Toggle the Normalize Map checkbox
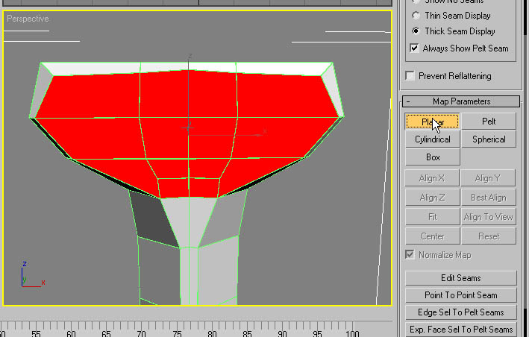This screenshot has height=337, width=529. [410, 255]
